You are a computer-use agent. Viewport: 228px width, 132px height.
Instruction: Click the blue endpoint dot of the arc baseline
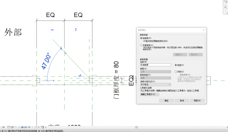[54, 81]
